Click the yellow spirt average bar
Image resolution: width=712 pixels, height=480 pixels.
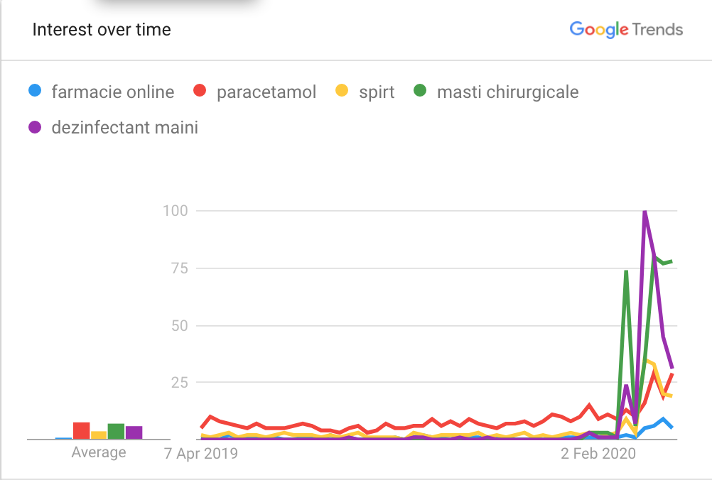pyautogui.click(x=99, y=435)
